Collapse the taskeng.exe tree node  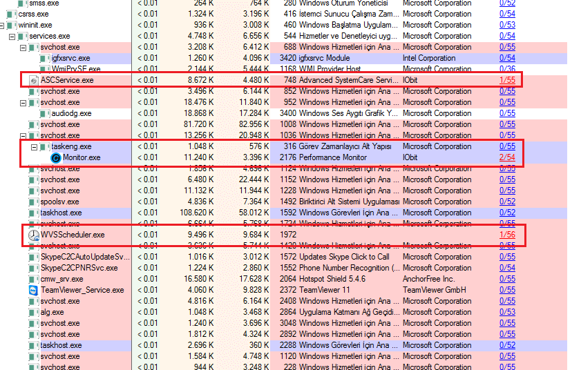coord(34,147)
